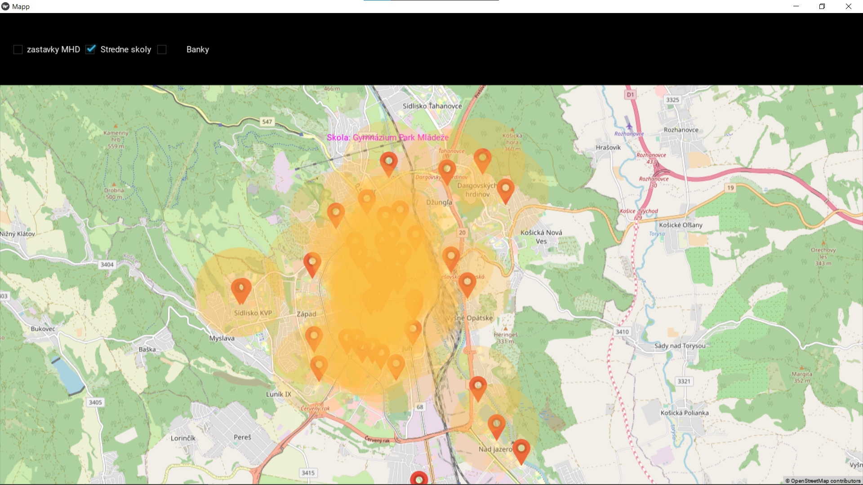Image resolution: width=863 pixels, height=485 pixels.
Task: Select the map pin near Nad jazerom
Action: point(521,450)
